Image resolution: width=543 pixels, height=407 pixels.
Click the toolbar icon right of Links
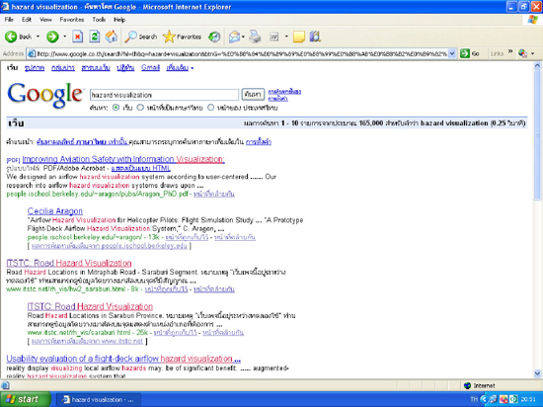click(x=523, y=53)
